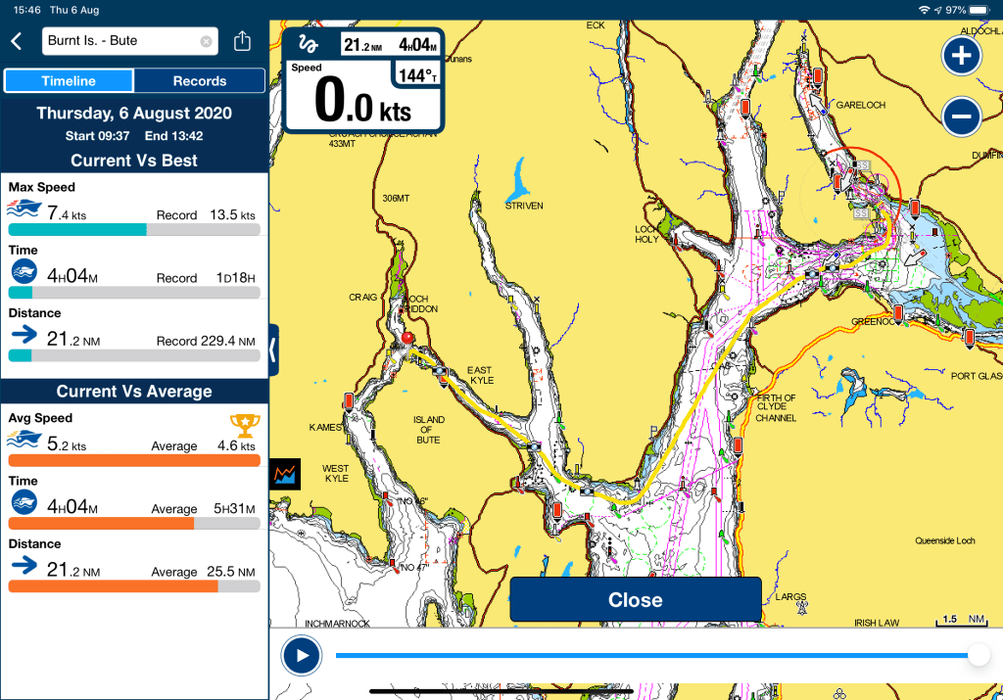The height and width of the screenshot is (700, 1003).
Task: Zoom out the chart with minus button
Action: click(961, 117)
